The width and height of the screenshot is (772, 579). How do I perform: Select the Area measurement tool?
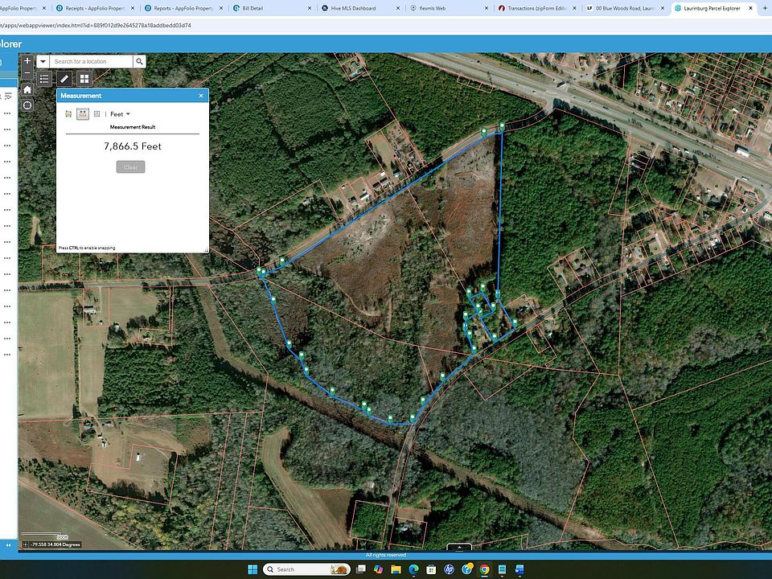coord(68,113)
